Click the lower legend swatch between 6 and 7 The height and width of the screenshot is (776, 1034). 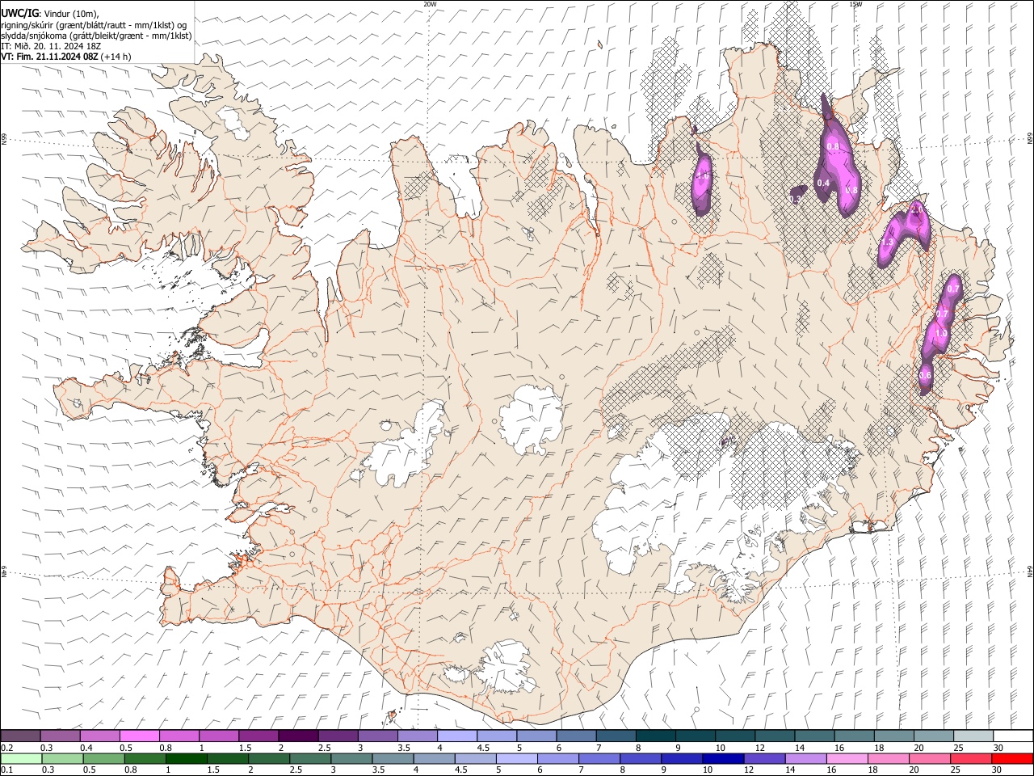pos(558,758)
